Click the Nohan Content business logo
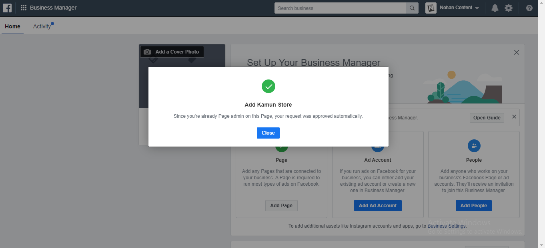Image resolution: width=545 pixels, height=248 pixels. click(431, 8)
